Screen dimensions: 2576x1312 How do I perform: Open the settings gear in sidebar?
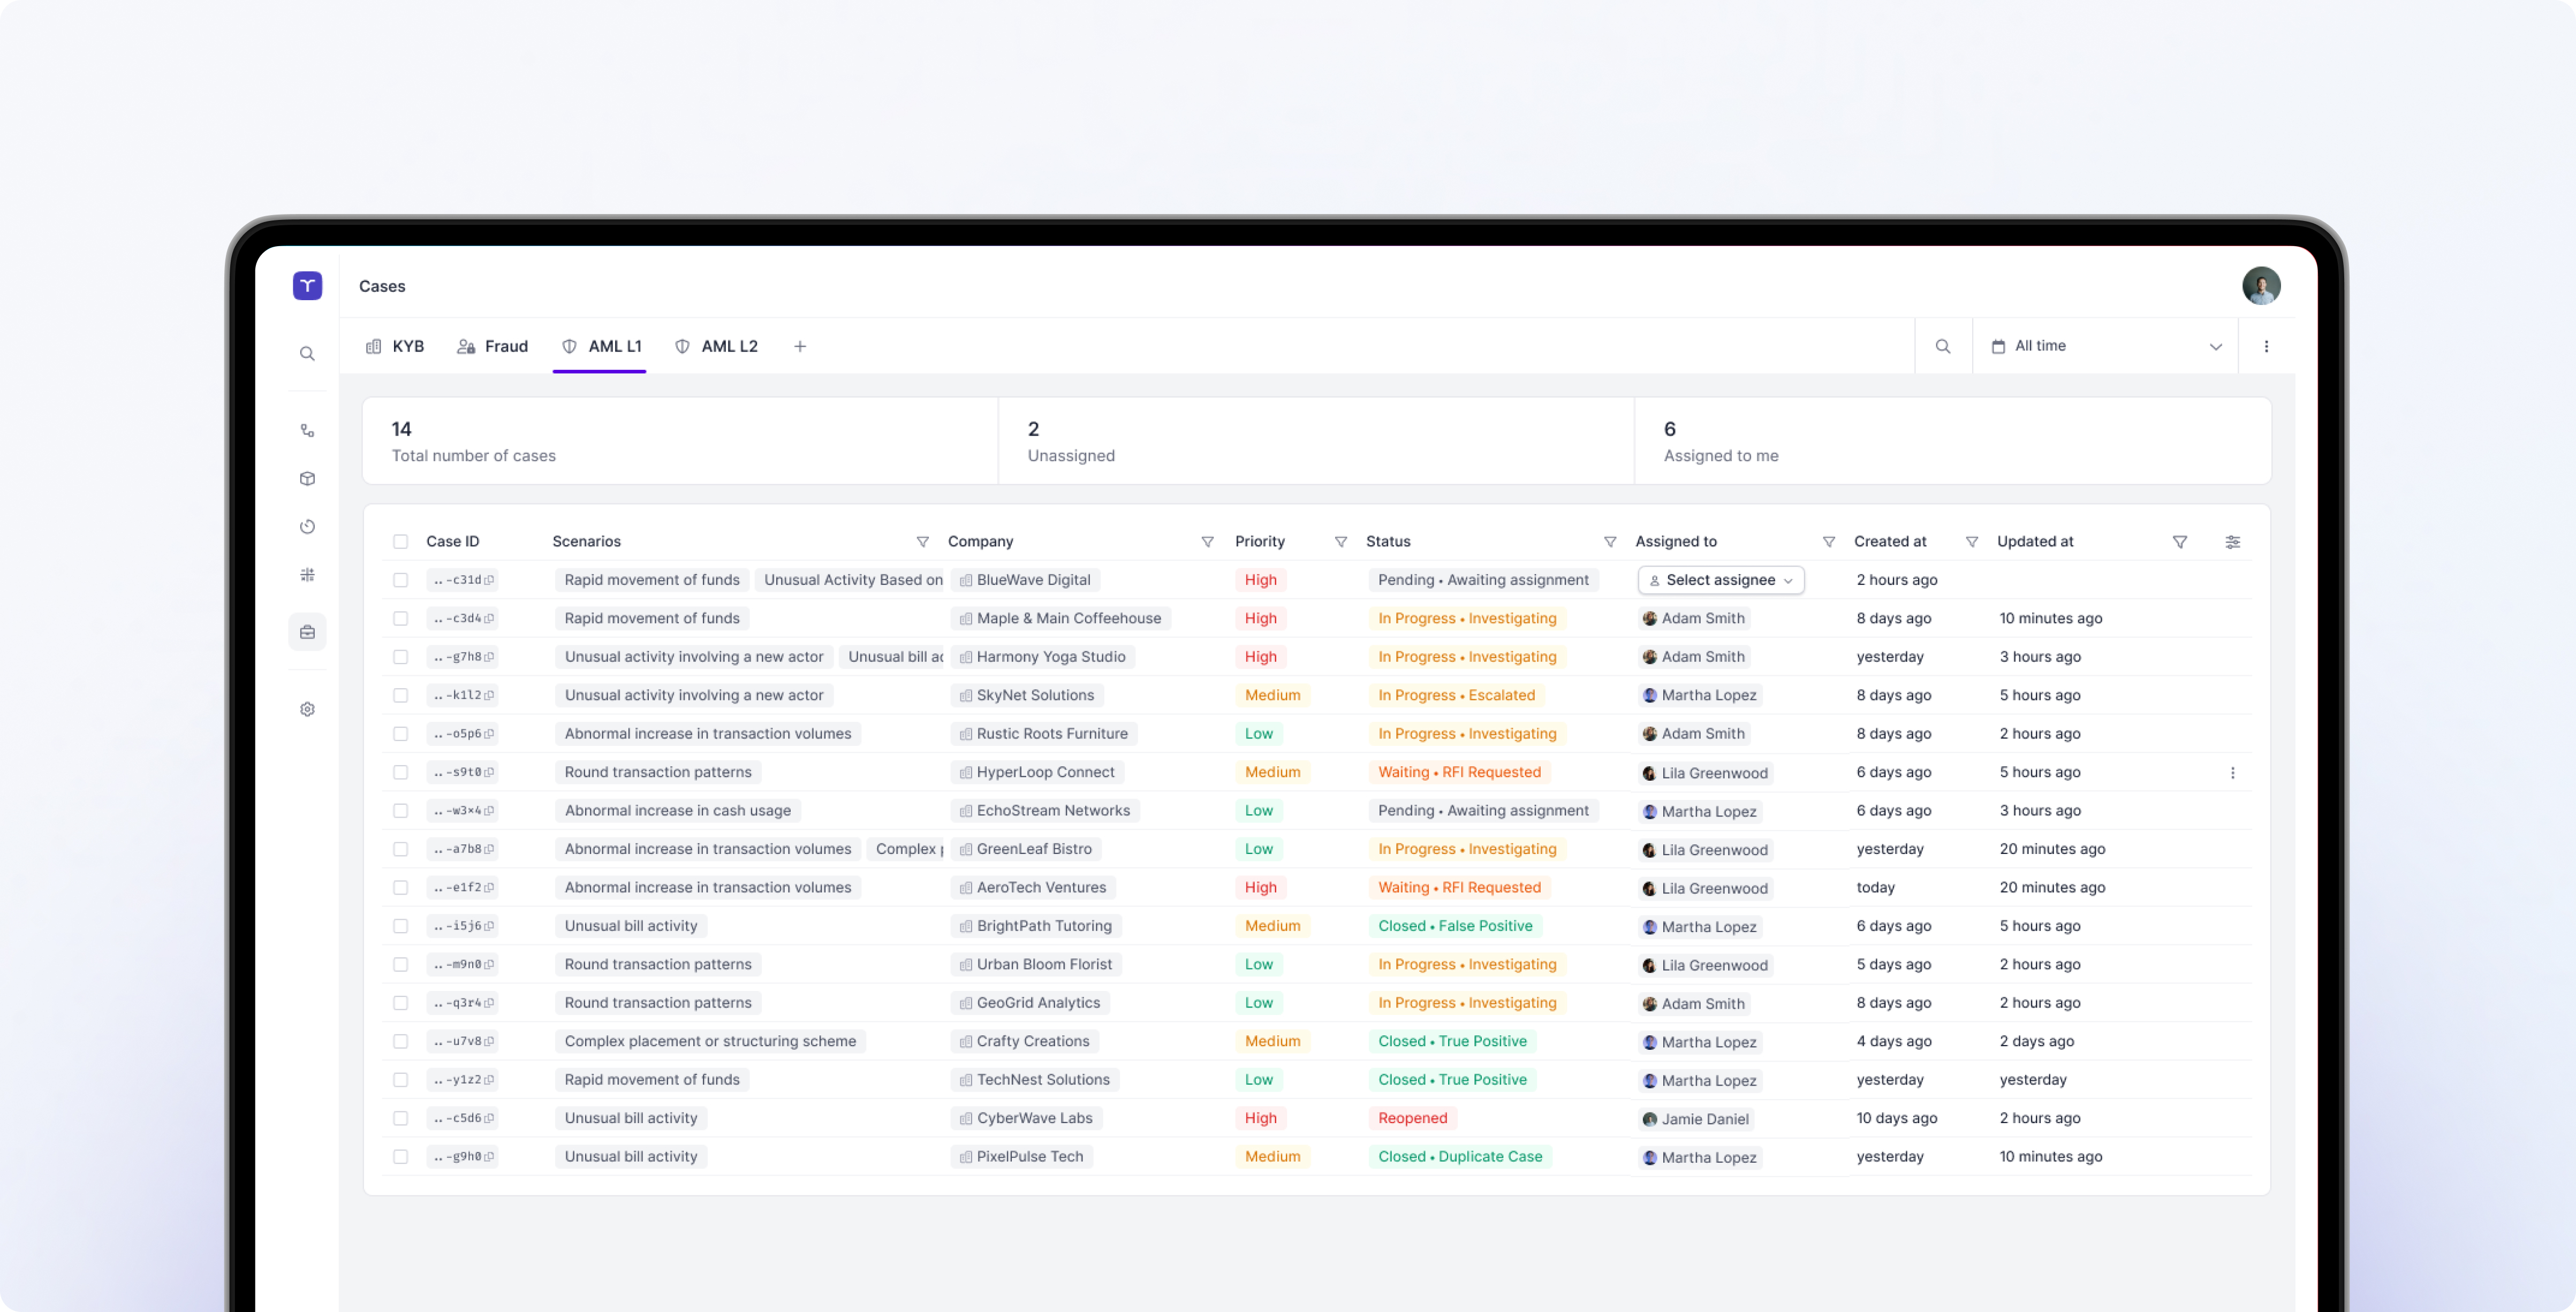pos(307,710)
